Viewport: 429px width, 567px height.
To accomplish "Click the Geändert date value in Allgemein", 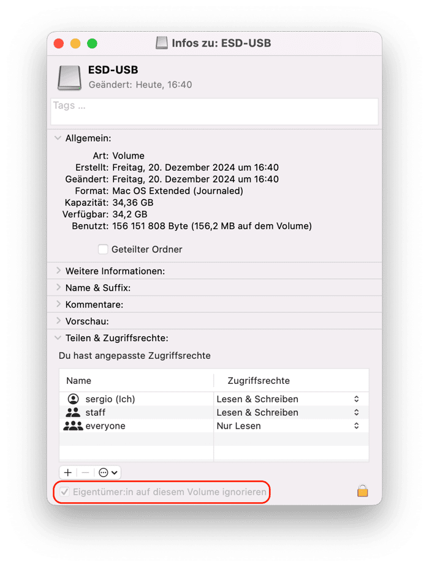I will (x=196, y=179).
